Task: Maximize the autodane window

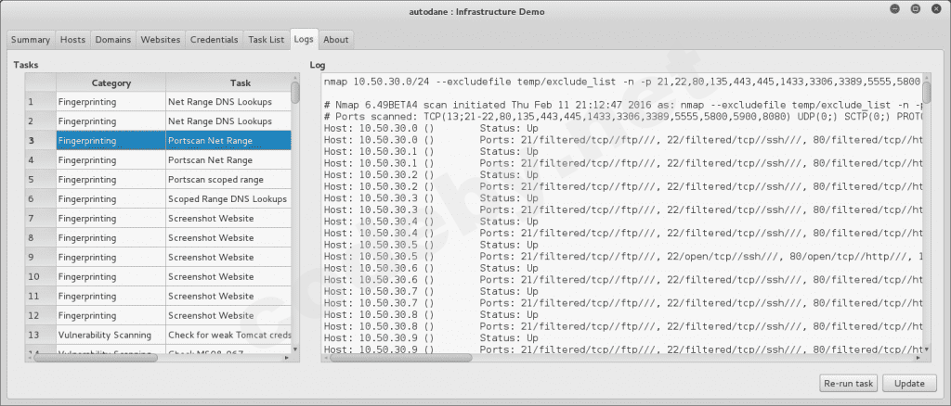Action: pyautogui.click(x=915, y=11)
